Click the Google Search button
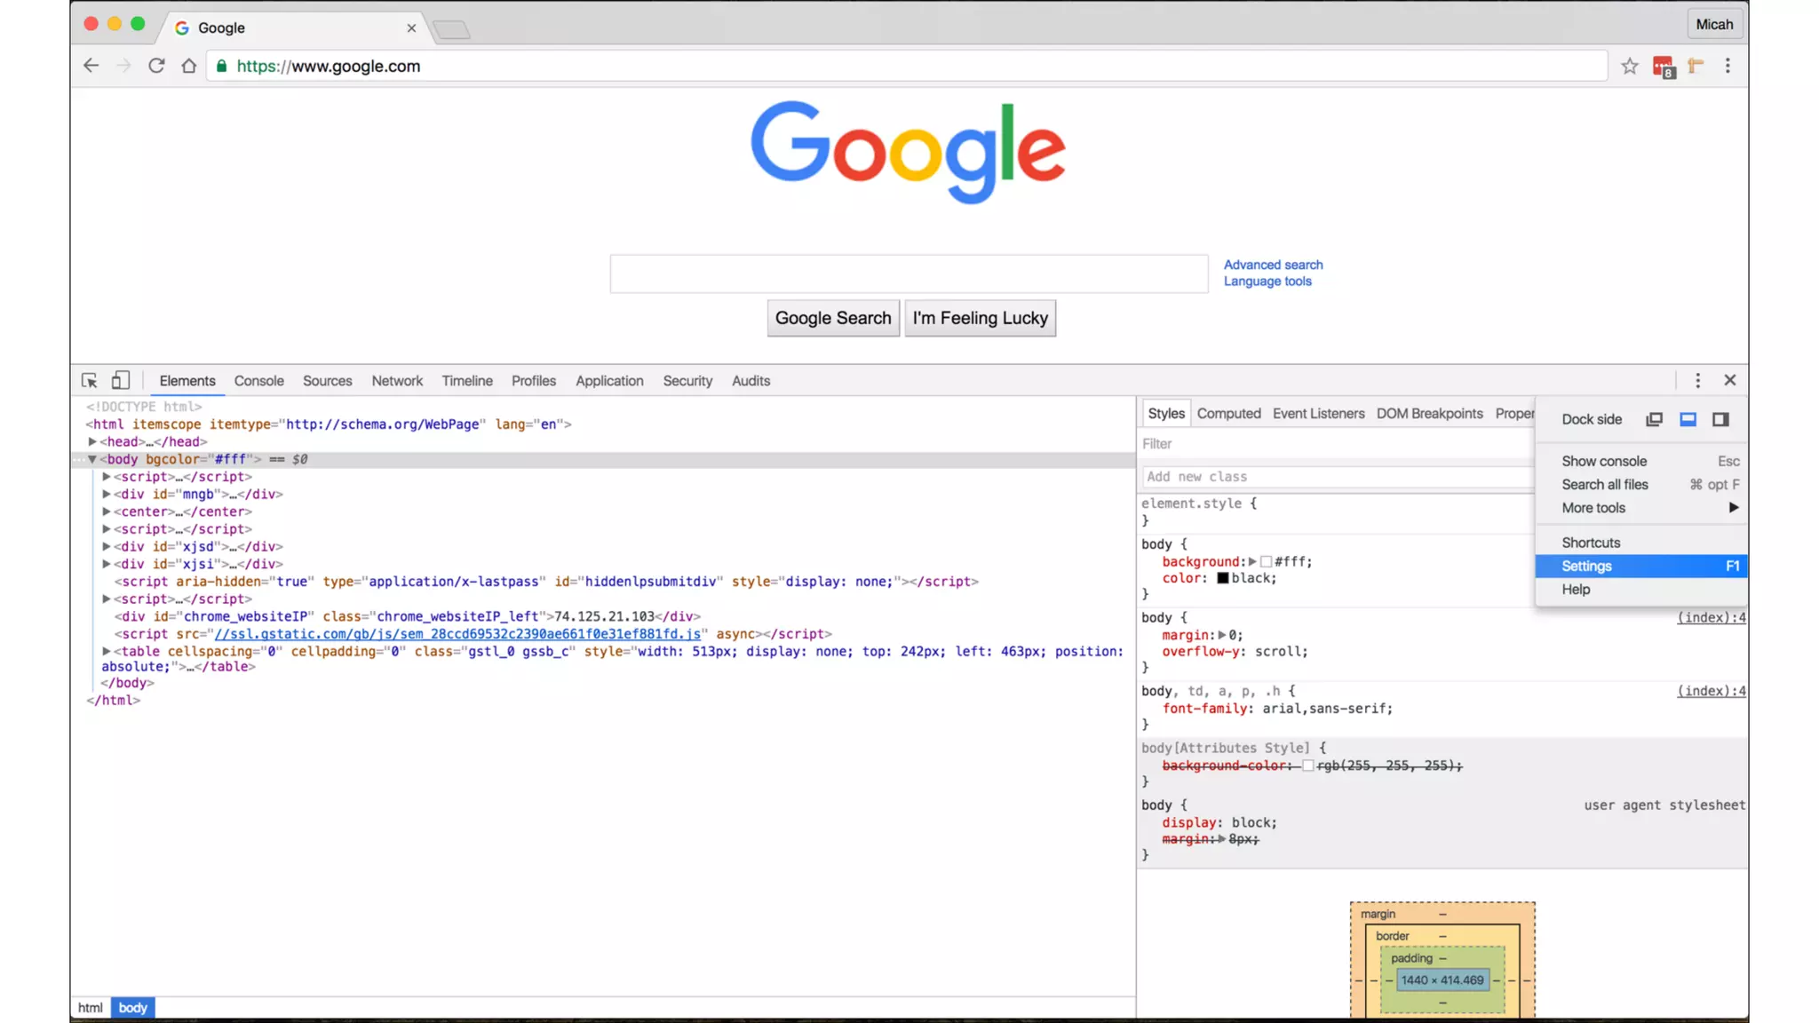Image resolution: width=1819 pixels, height=1023 pixels. pyautogui.click(x=832, y=318)
